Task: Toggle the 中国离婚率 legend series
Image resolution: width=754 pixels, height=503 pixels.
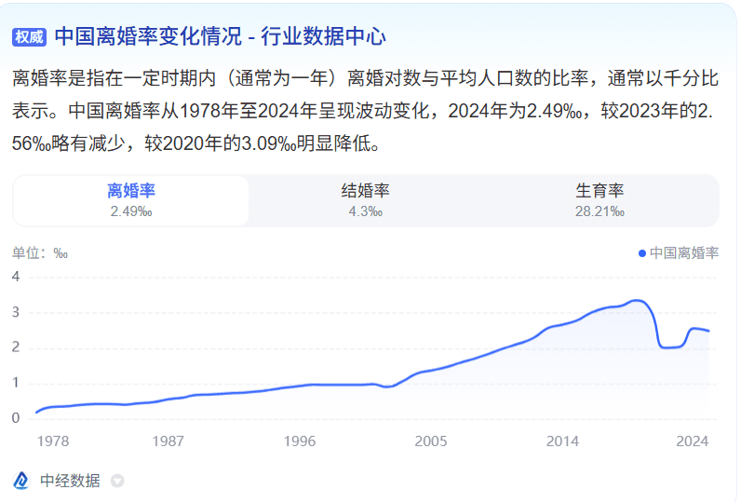Action: 683,252
